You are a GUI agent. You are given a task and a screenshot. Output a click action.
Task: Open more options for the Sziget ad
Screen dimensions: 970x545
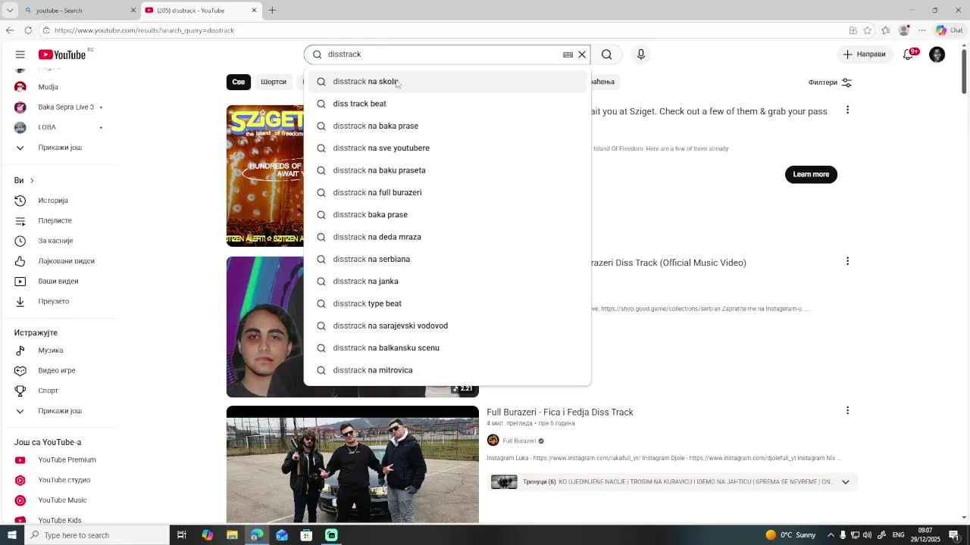[x=847, y=111]
